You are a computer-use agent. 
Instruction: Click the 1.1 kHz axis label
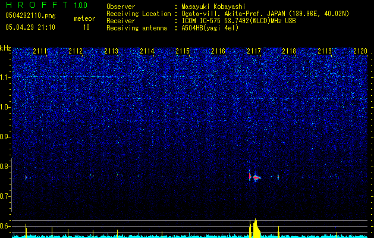(x=5, y=77)
